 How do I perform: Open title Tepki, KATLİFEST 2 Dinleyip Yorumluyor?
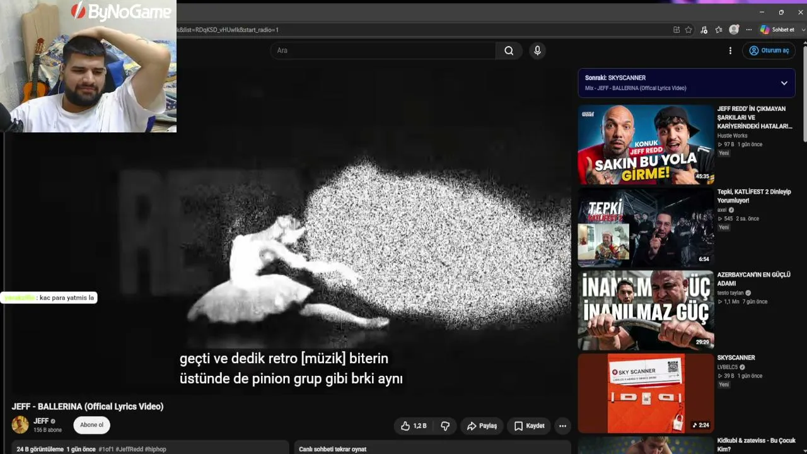pos(754,196)
